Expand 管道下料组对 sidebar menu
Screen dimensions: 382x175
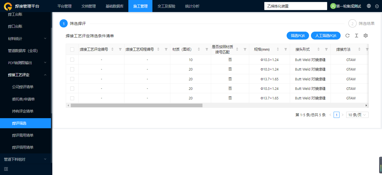[25, 159]
